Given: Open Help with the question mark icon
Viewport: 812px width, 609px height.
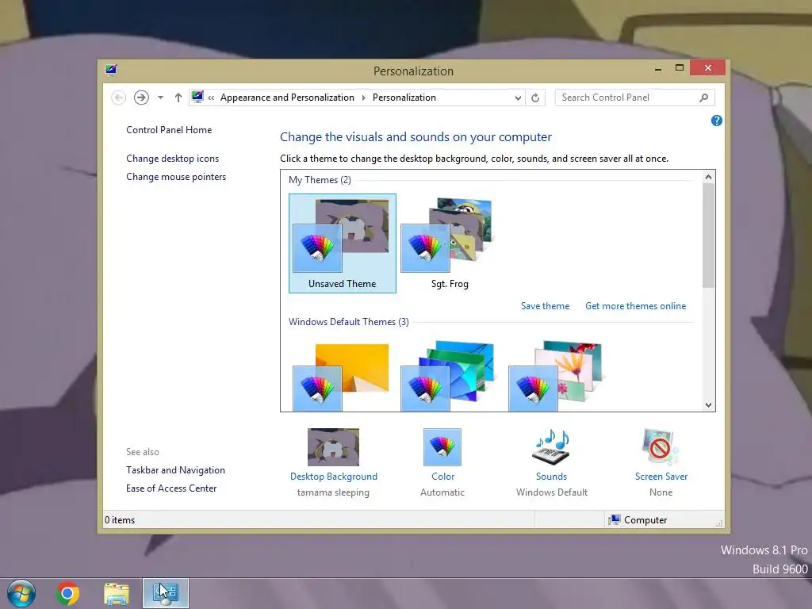Looking at the screenshot, I should click(717, 121).
